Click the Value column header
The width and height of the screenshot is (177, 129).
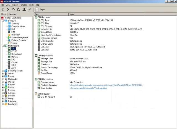106,14
